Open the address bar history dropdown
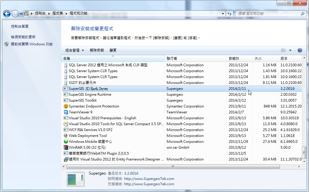 coord(223,14)
